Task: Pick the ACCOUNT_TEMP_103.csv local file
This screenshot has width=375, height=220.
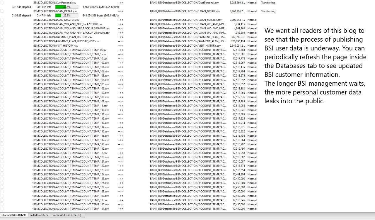Action: tap(71, 76)
